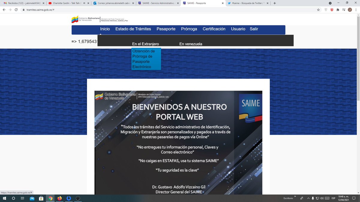
Task: Click the microphone tray icon
Action: (313, 198)
